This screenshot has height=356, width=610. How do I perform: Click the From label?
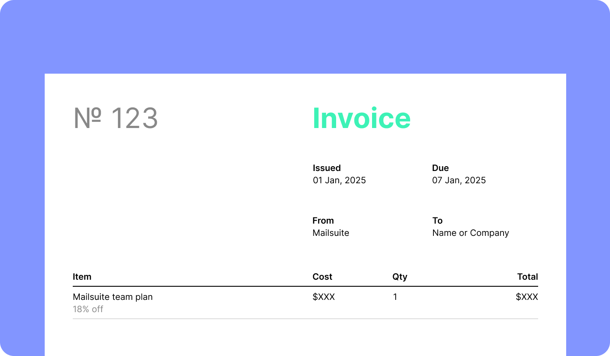coord(323,221)
